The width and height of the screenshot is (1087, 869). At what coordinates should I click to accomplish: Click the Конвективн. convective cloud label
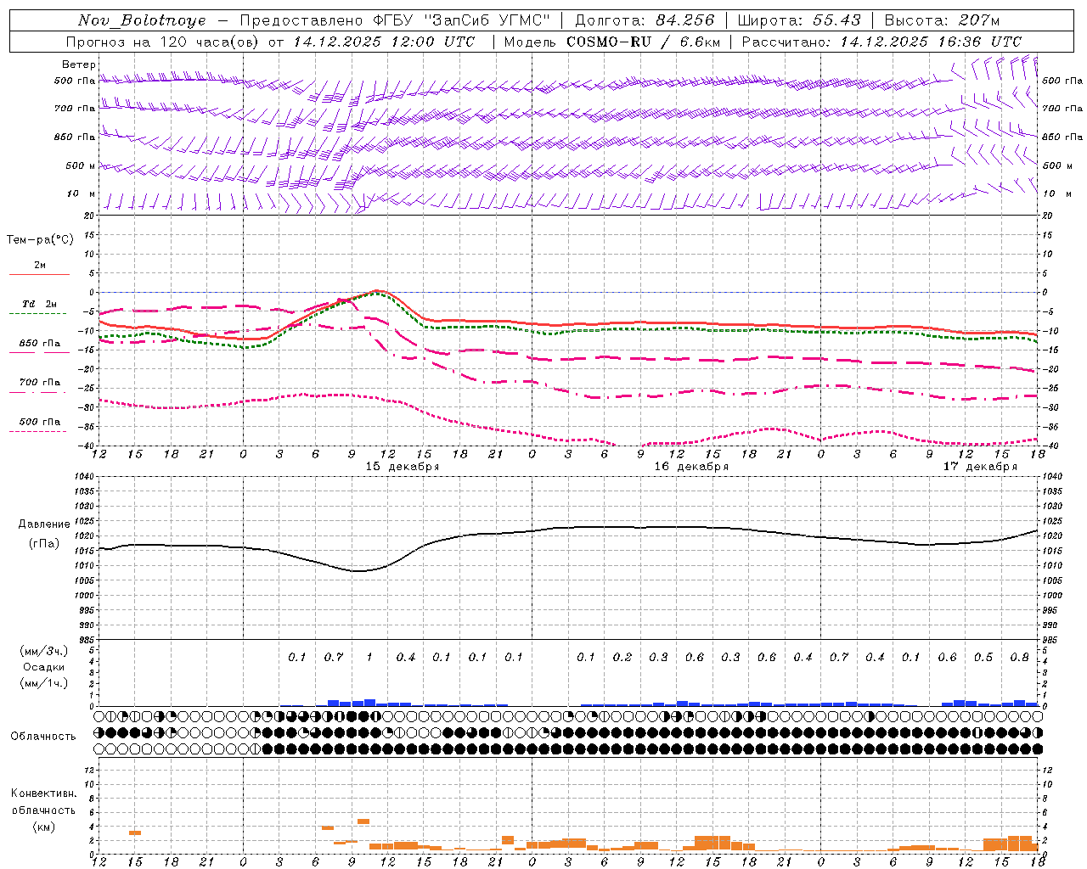tap(44, 793)
